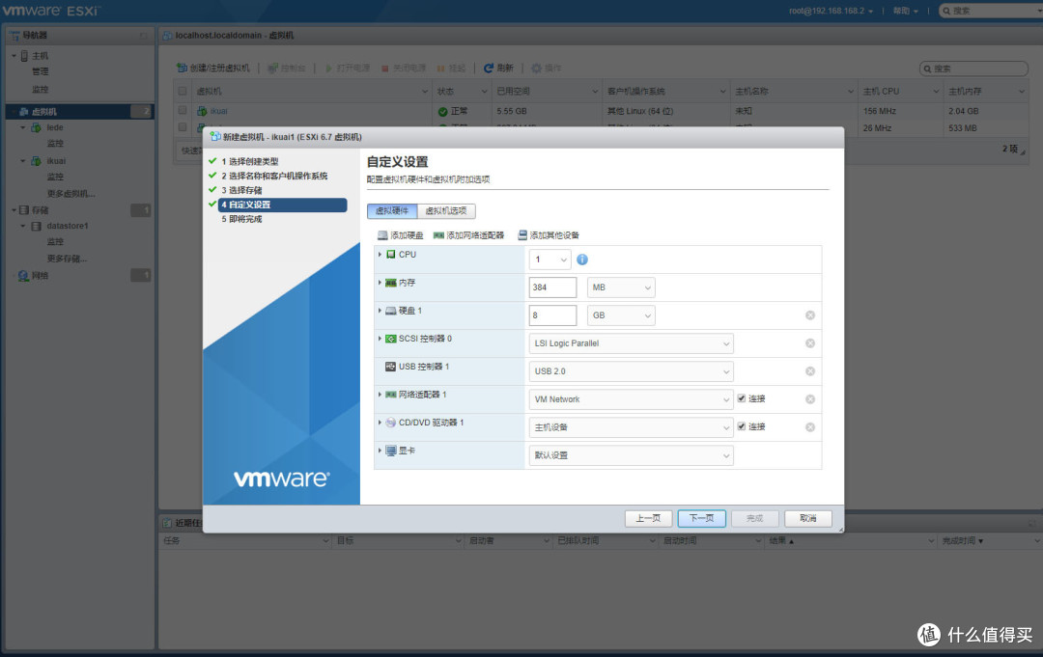This screenshot has width=1043, height=657.
Task: Open the virtual machine 控制台 icon
Action: 273,68
